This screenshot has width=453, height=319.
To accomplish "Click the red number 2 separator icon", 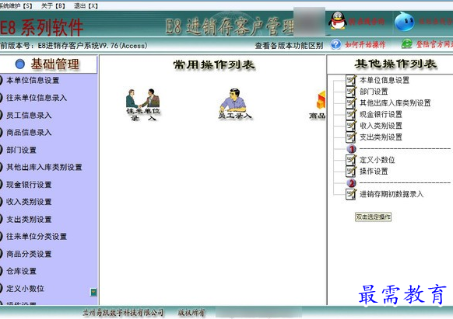I will click(x=351, y=183).
